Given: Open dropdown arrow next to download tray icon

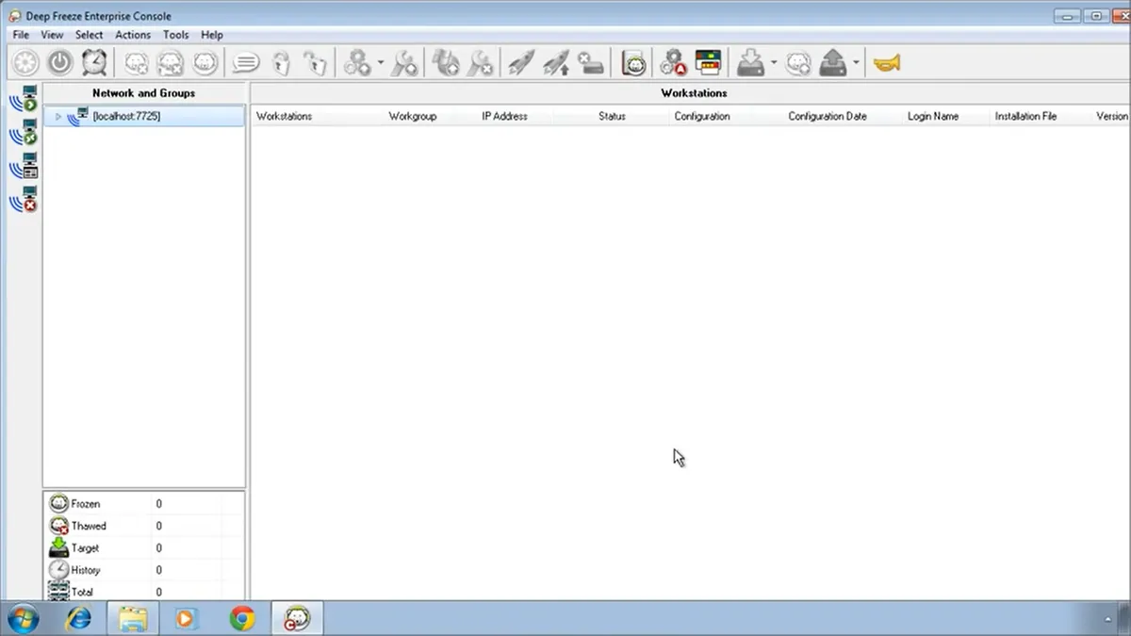Looking at the screenshot, I should [773, 64].
